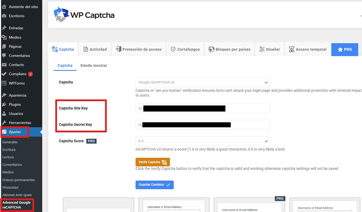Click the WPForms sidebar icon

pos(4,83)
